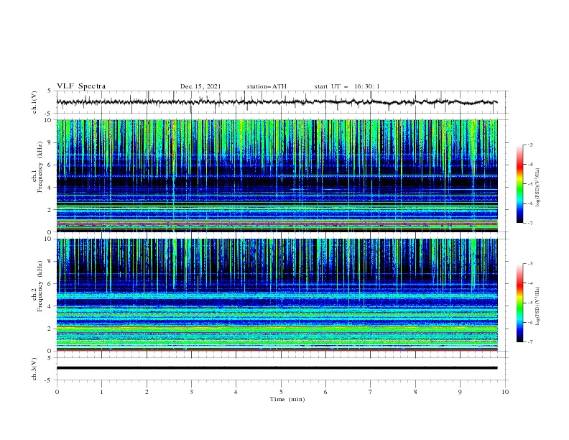The width and height of the screenshot is (569, 440).
Task: Click the "-5" tick label of ch.1(V) axis
Action: [49, 114]
